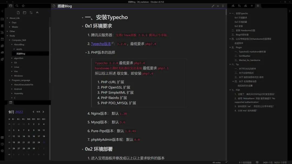Jump to 三、Blog内容恢复 in the outline
This screenshot has width=292, height=164.
[x=240, y=35]
